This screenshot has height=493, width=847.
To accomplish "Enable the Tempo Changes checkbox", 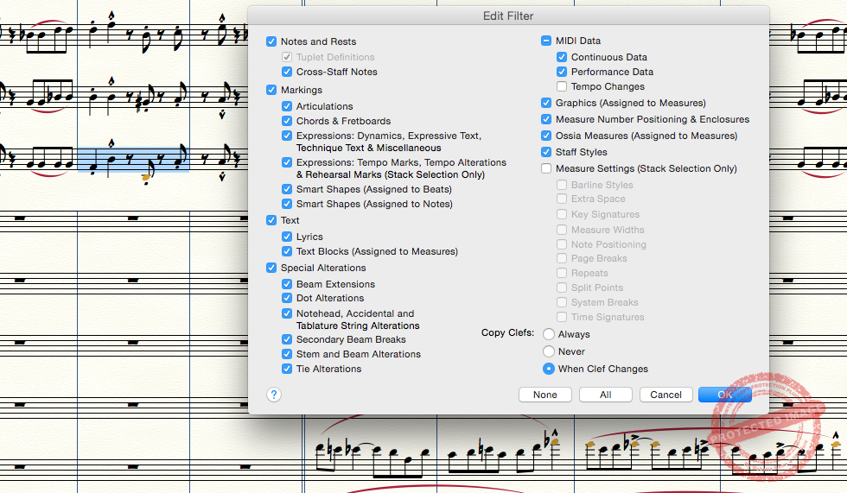I will (x=563, y=86).
